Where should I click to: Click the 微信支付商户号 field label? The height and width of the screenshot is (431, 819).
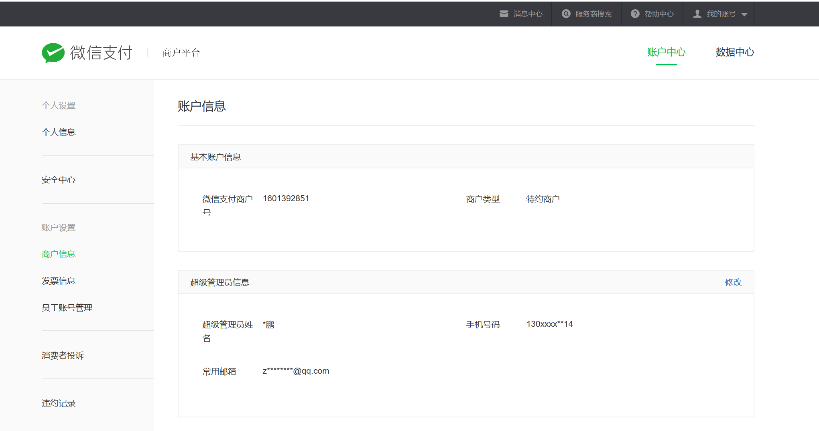point(228,206)
